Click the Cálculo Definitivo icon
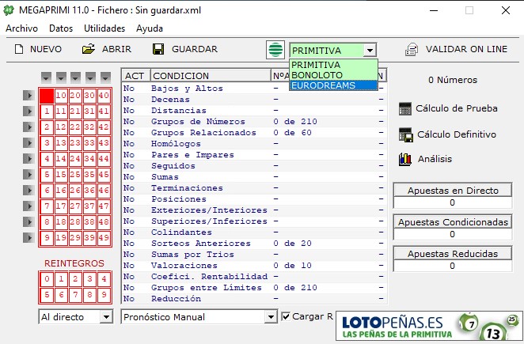Image resolution: width=524 pixels, height=344 pixels. pyautogui.click(x=406, y=135)
